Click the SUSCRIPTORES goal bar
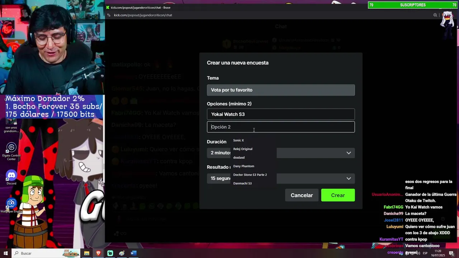 [x=413, y=5]
